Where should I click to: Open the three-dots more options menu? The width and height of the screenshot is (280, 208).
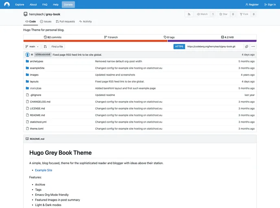coord(253,47)
